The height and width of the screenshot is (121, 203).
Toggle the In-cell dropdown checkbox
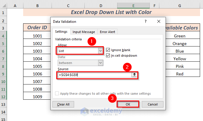[x=108, y=56]
